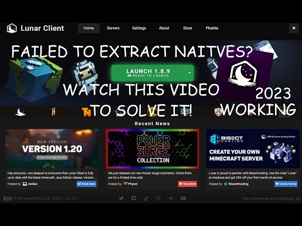Select the shield crest server icon

[x=218, y=112]
